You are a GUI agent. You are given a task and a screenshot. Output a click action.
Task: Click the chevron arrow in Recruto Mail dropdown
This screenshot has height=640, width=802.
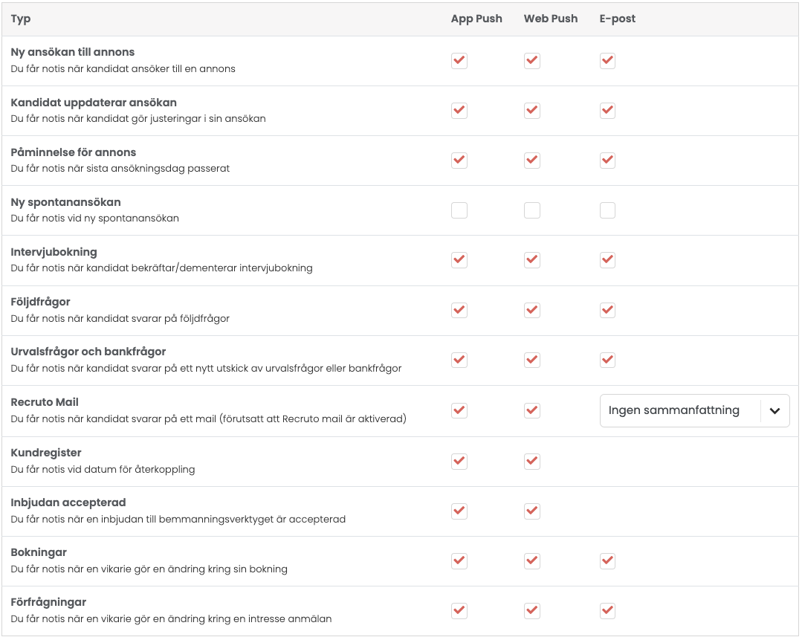(x=775, y=410)
